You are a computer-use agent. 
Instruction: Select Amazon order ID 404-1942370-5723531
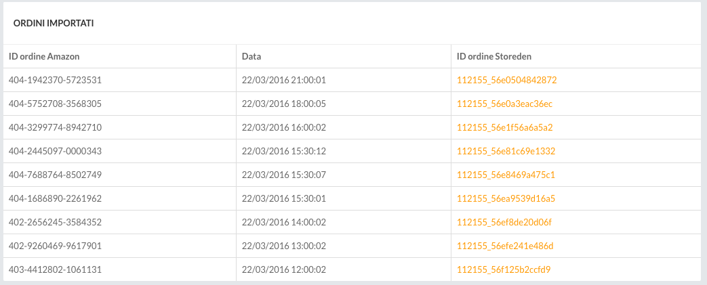click(x=55, y=80)
